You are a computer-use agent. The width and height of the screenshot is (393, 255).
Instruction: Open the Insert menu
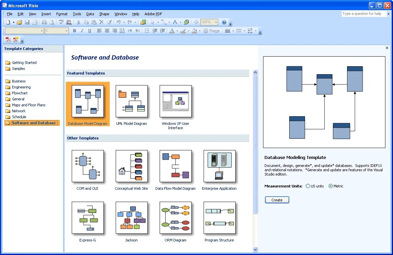[x=46, y=14]
